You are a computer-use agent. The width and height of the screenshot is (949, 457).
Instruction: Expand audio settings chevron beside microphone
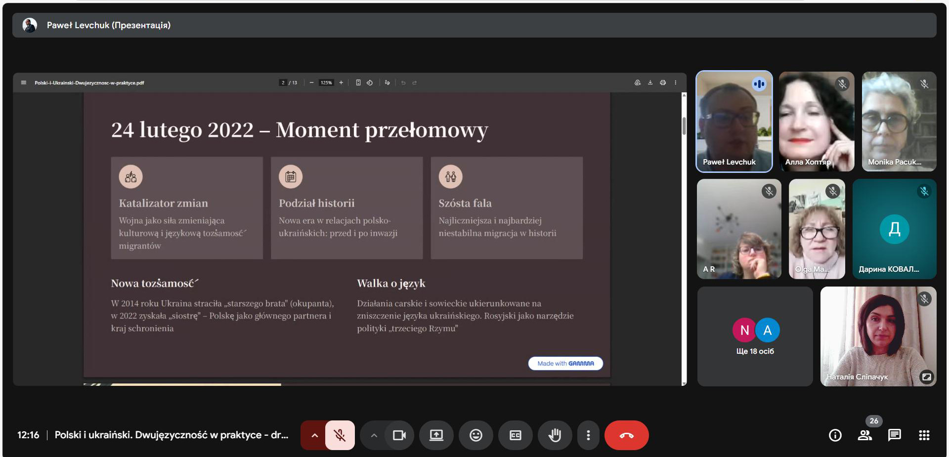click(314, 435)
